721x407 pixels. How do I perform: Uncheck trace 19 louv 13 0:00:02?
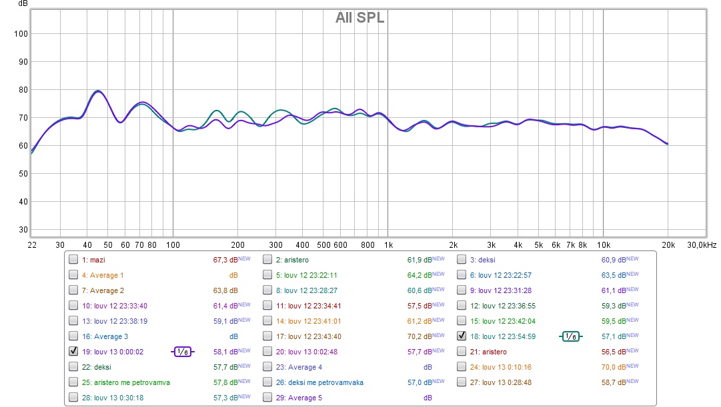73,352
